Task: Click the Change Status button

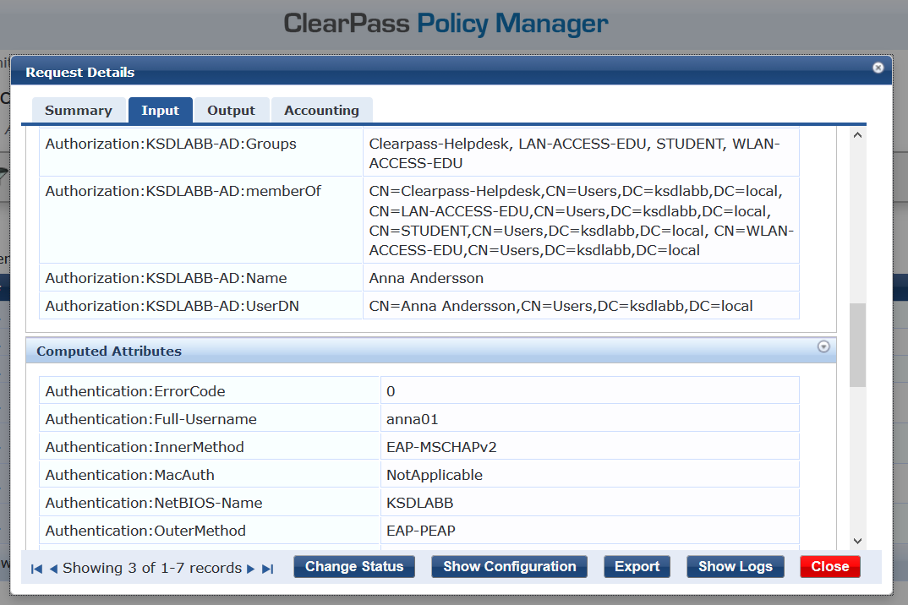Action: [354, 567]
